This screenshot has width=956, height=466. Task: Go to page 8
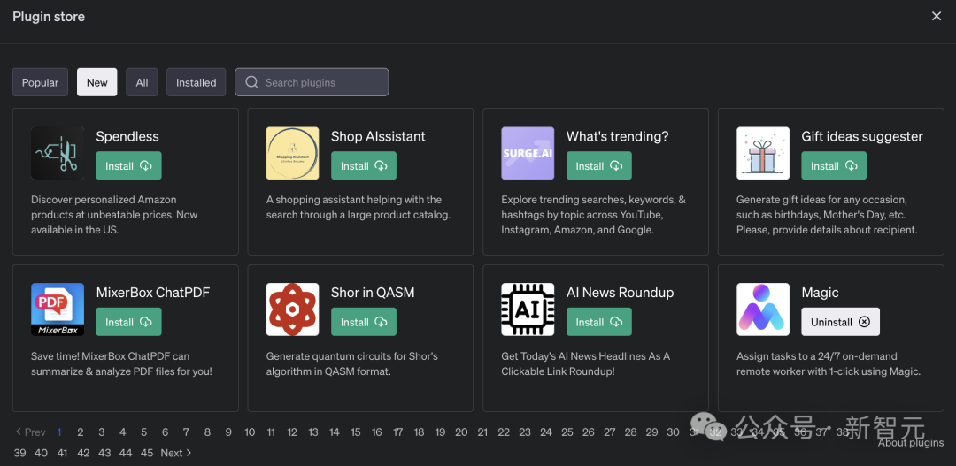click(x=207, y=432)
